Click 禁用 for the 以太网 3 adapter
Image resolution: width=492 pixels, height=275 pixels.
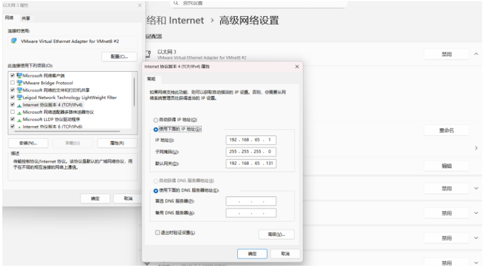click(446, 54)
